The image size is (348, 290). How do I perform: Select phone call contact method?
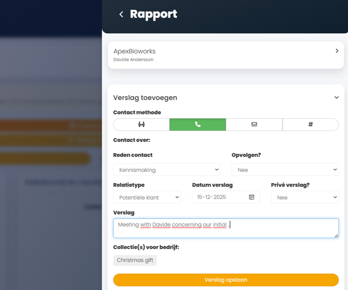198,124
